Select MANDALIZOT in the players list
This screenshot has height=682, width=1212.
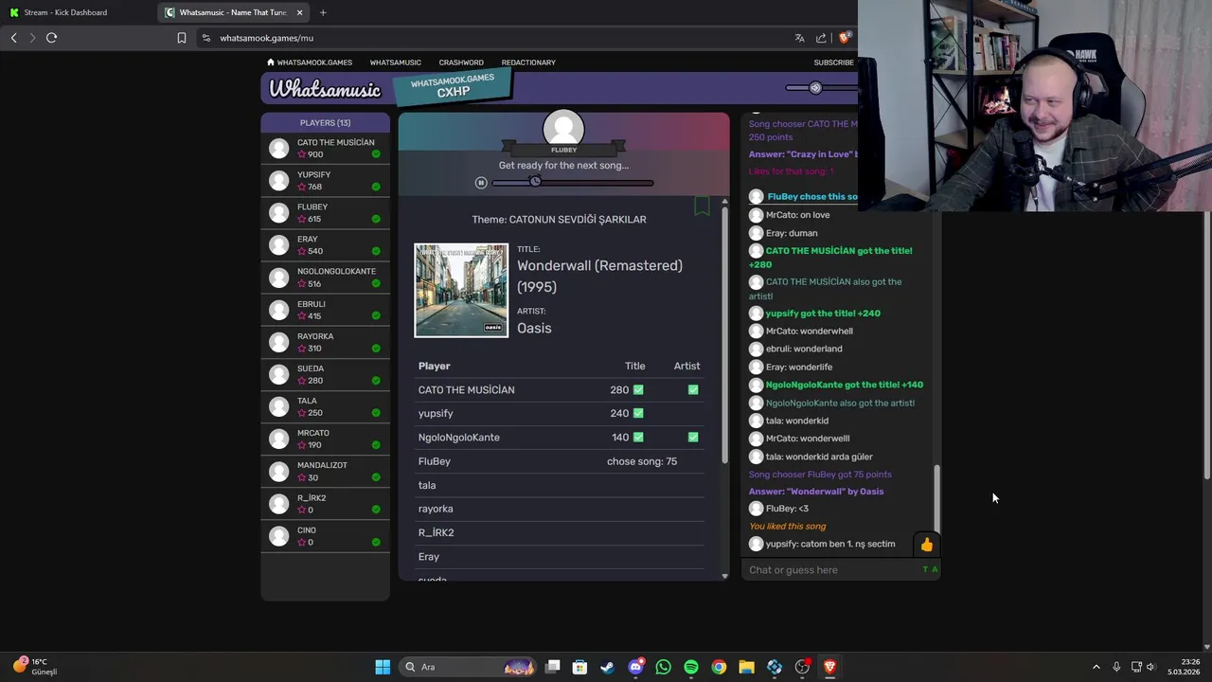325,472
